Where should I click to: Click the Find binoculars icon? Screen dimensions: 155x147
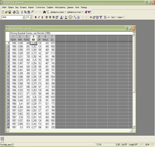pyautogui.click(x=44, y=12)
